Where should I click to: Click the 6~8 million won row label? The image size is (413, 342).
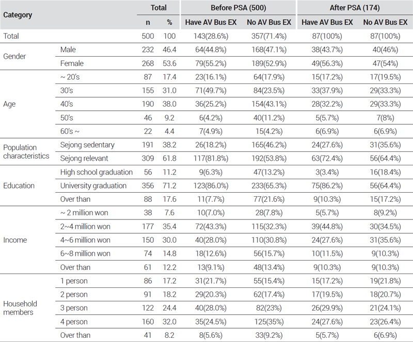click(85, 253)
